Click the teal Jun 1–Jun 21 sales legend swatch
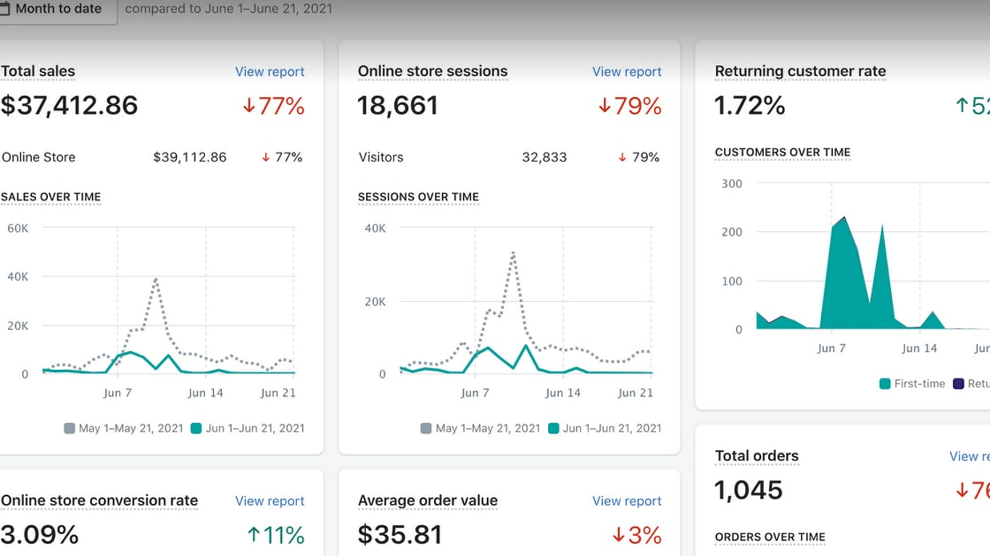Image resolution: width=990 pixels, height=556 pixels. pos(196,429)
